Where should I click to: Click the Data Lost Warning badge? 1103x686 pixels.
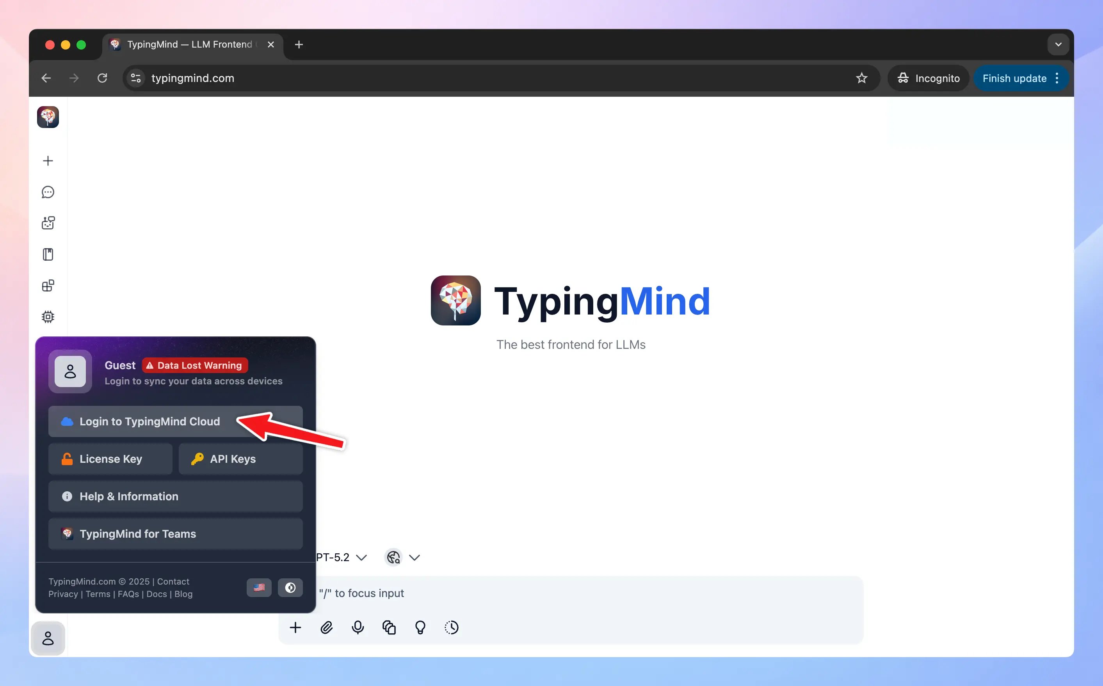[x=195, y=365]
